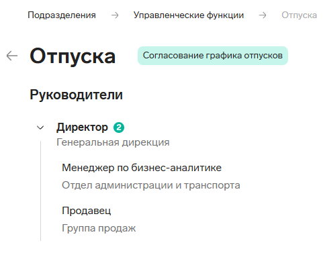Select the Согласование графика отпусков tag

(x=213, y=56)
